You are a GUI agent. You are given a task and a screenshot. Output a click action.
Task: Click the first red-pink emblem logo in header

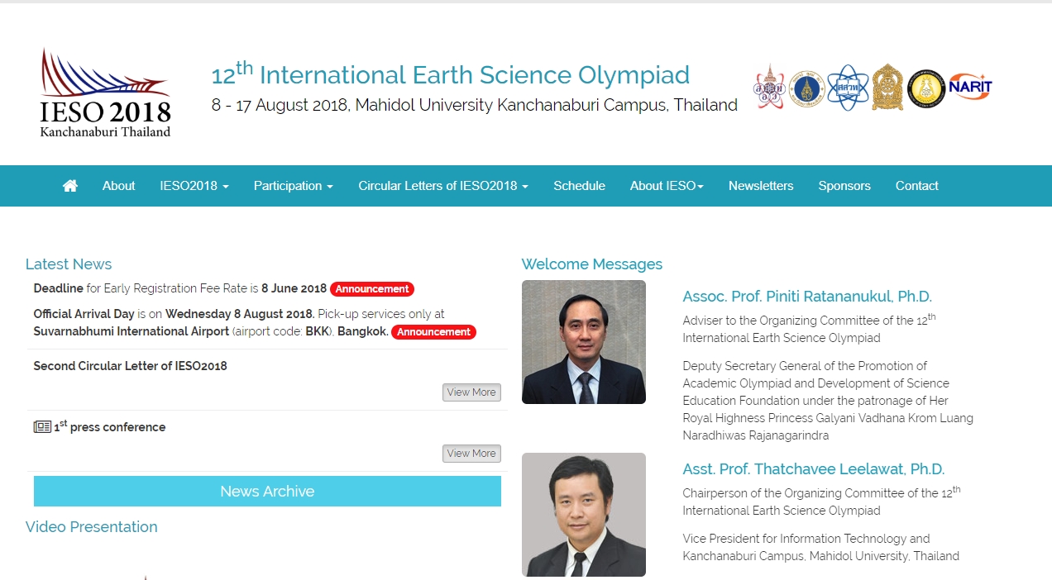click(x=769, y=88)
